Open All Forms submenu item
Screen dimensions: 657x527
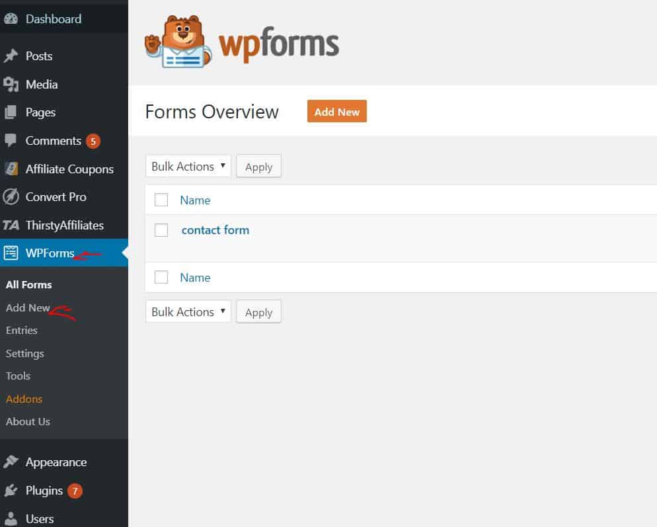[x=29, y=285]
